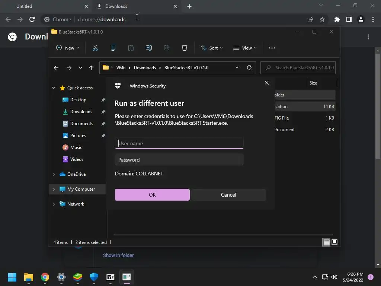Focus the User name field
Image resolution: width=381 pixels, height=286 pixels.
pyautogui.click(x=179, y=143)
